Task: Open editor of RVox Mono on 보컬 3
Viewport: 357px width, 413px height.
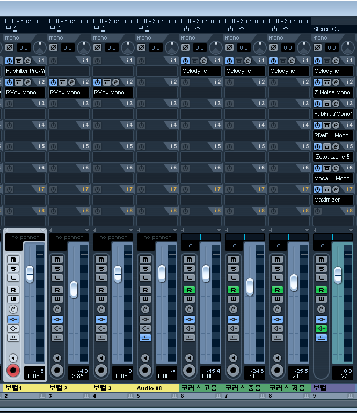Action: 116,82
